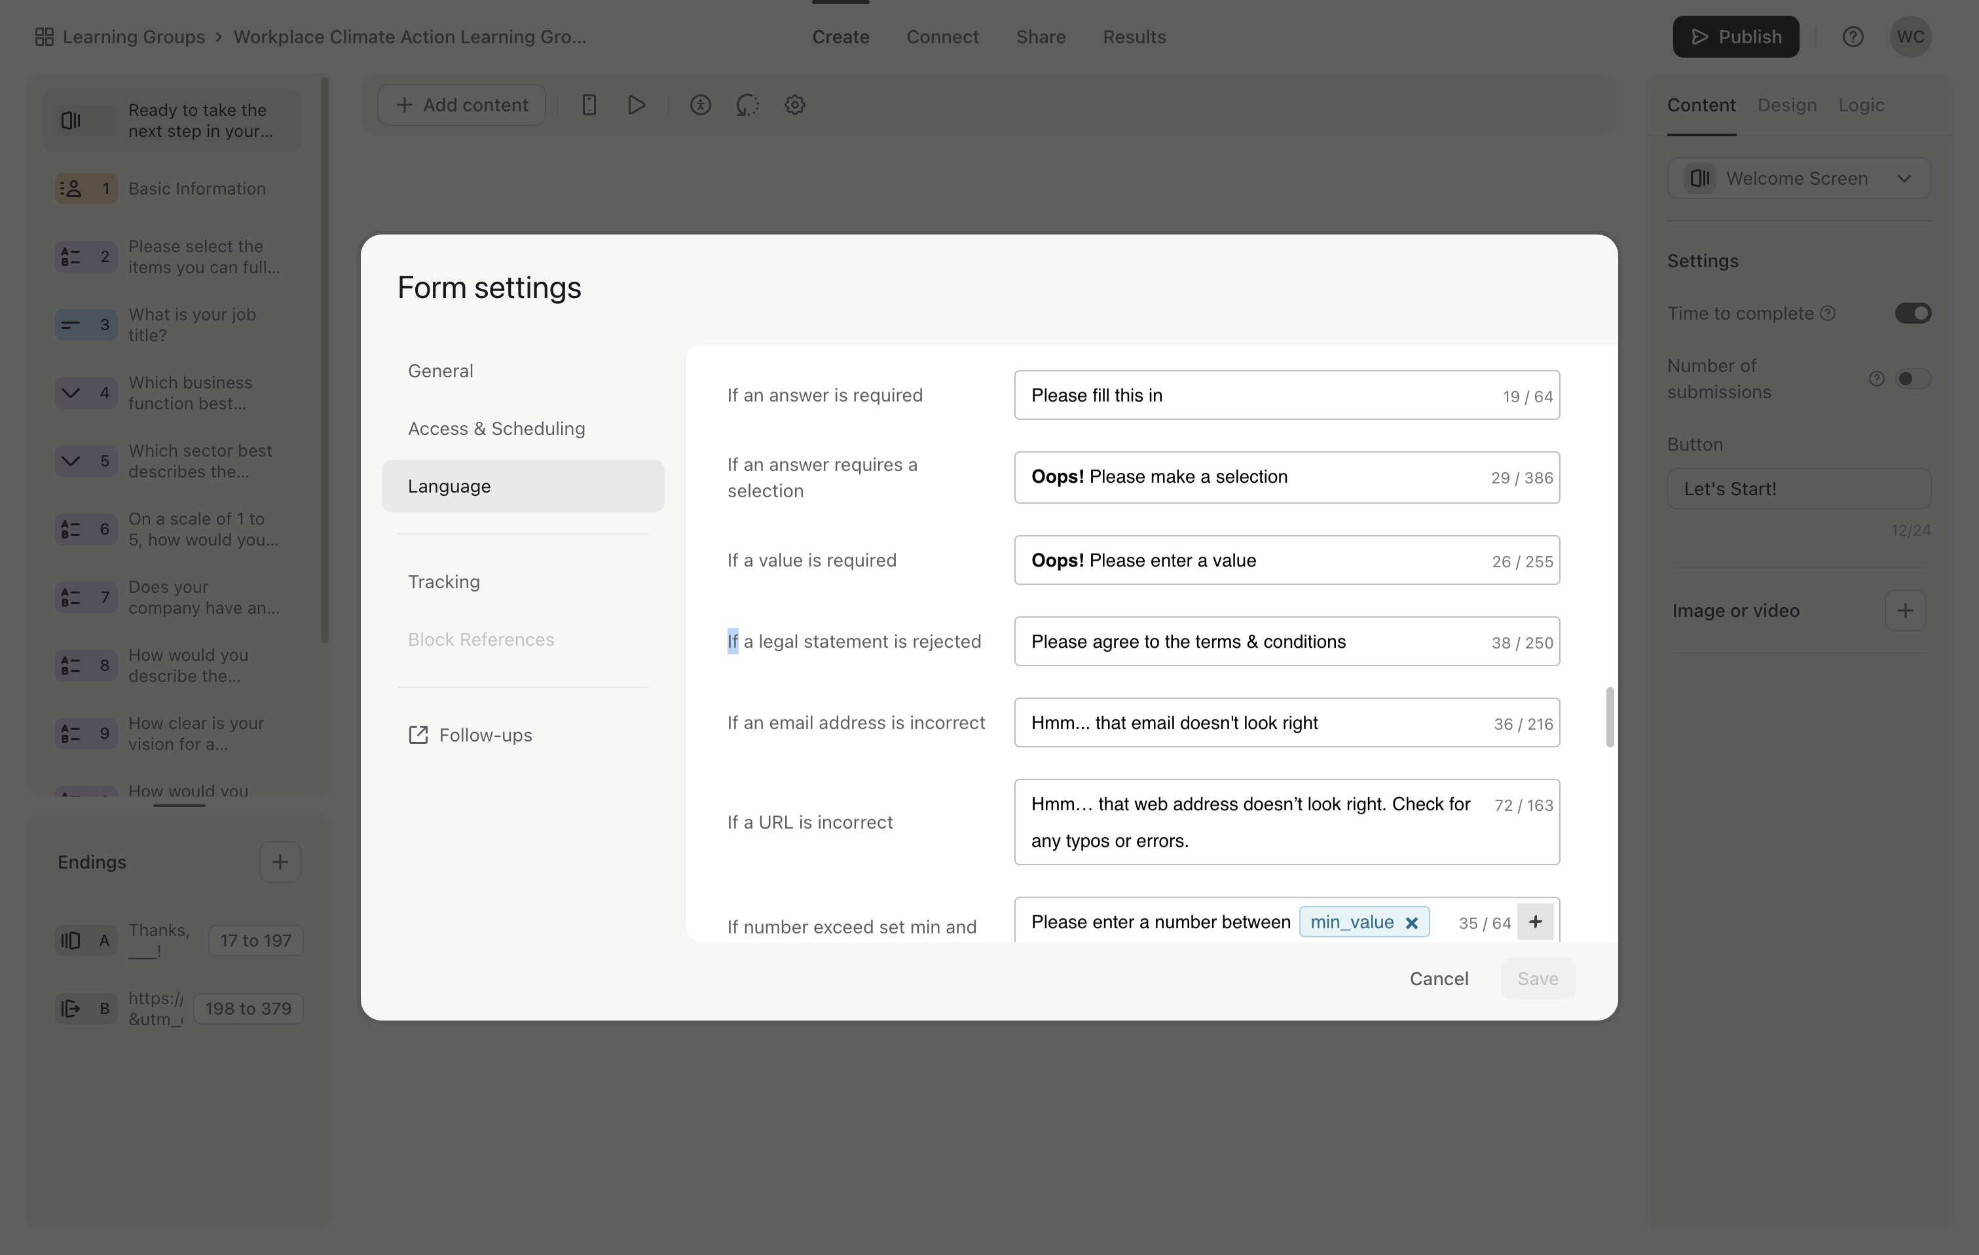The height and width of the screenshot is (1255, 1979).
Task: Edit the 'Please make a selection' message field
Action: tap(1287, 478)
